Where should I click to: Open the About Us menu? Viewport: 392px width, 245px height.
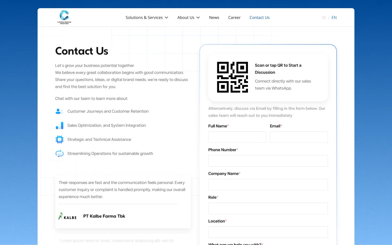click(x=188, y=18)
